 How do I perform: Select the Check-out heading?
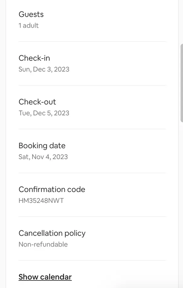tap(37, 102)
